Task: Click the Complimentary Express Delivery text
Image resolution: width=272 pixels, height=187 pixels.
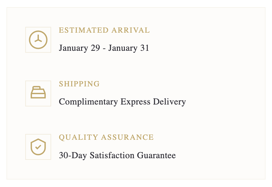Action: [122, 102]
